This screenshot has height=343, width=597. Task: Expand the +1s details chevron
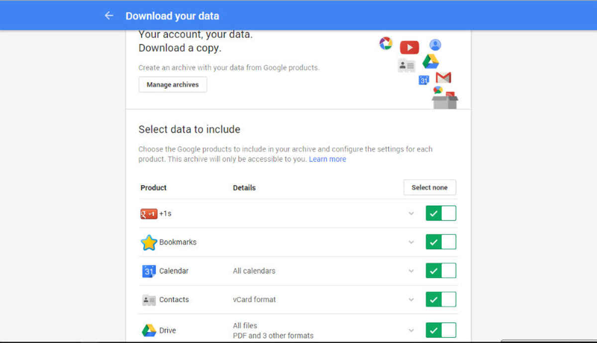coord(411,214)
